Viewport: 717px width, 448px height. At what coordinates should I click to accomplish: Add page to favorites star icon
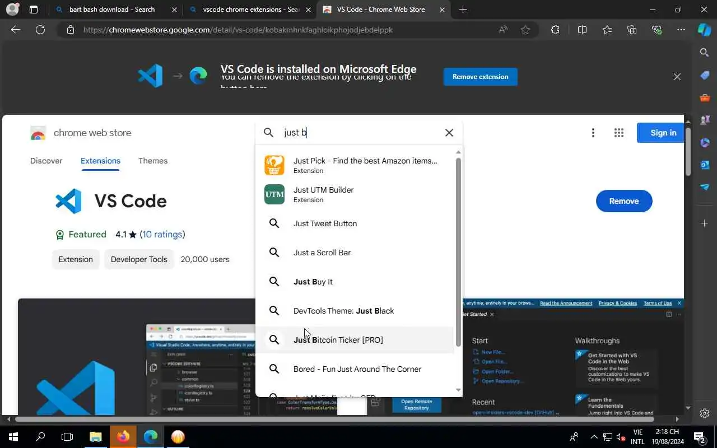tap(525, 30)
